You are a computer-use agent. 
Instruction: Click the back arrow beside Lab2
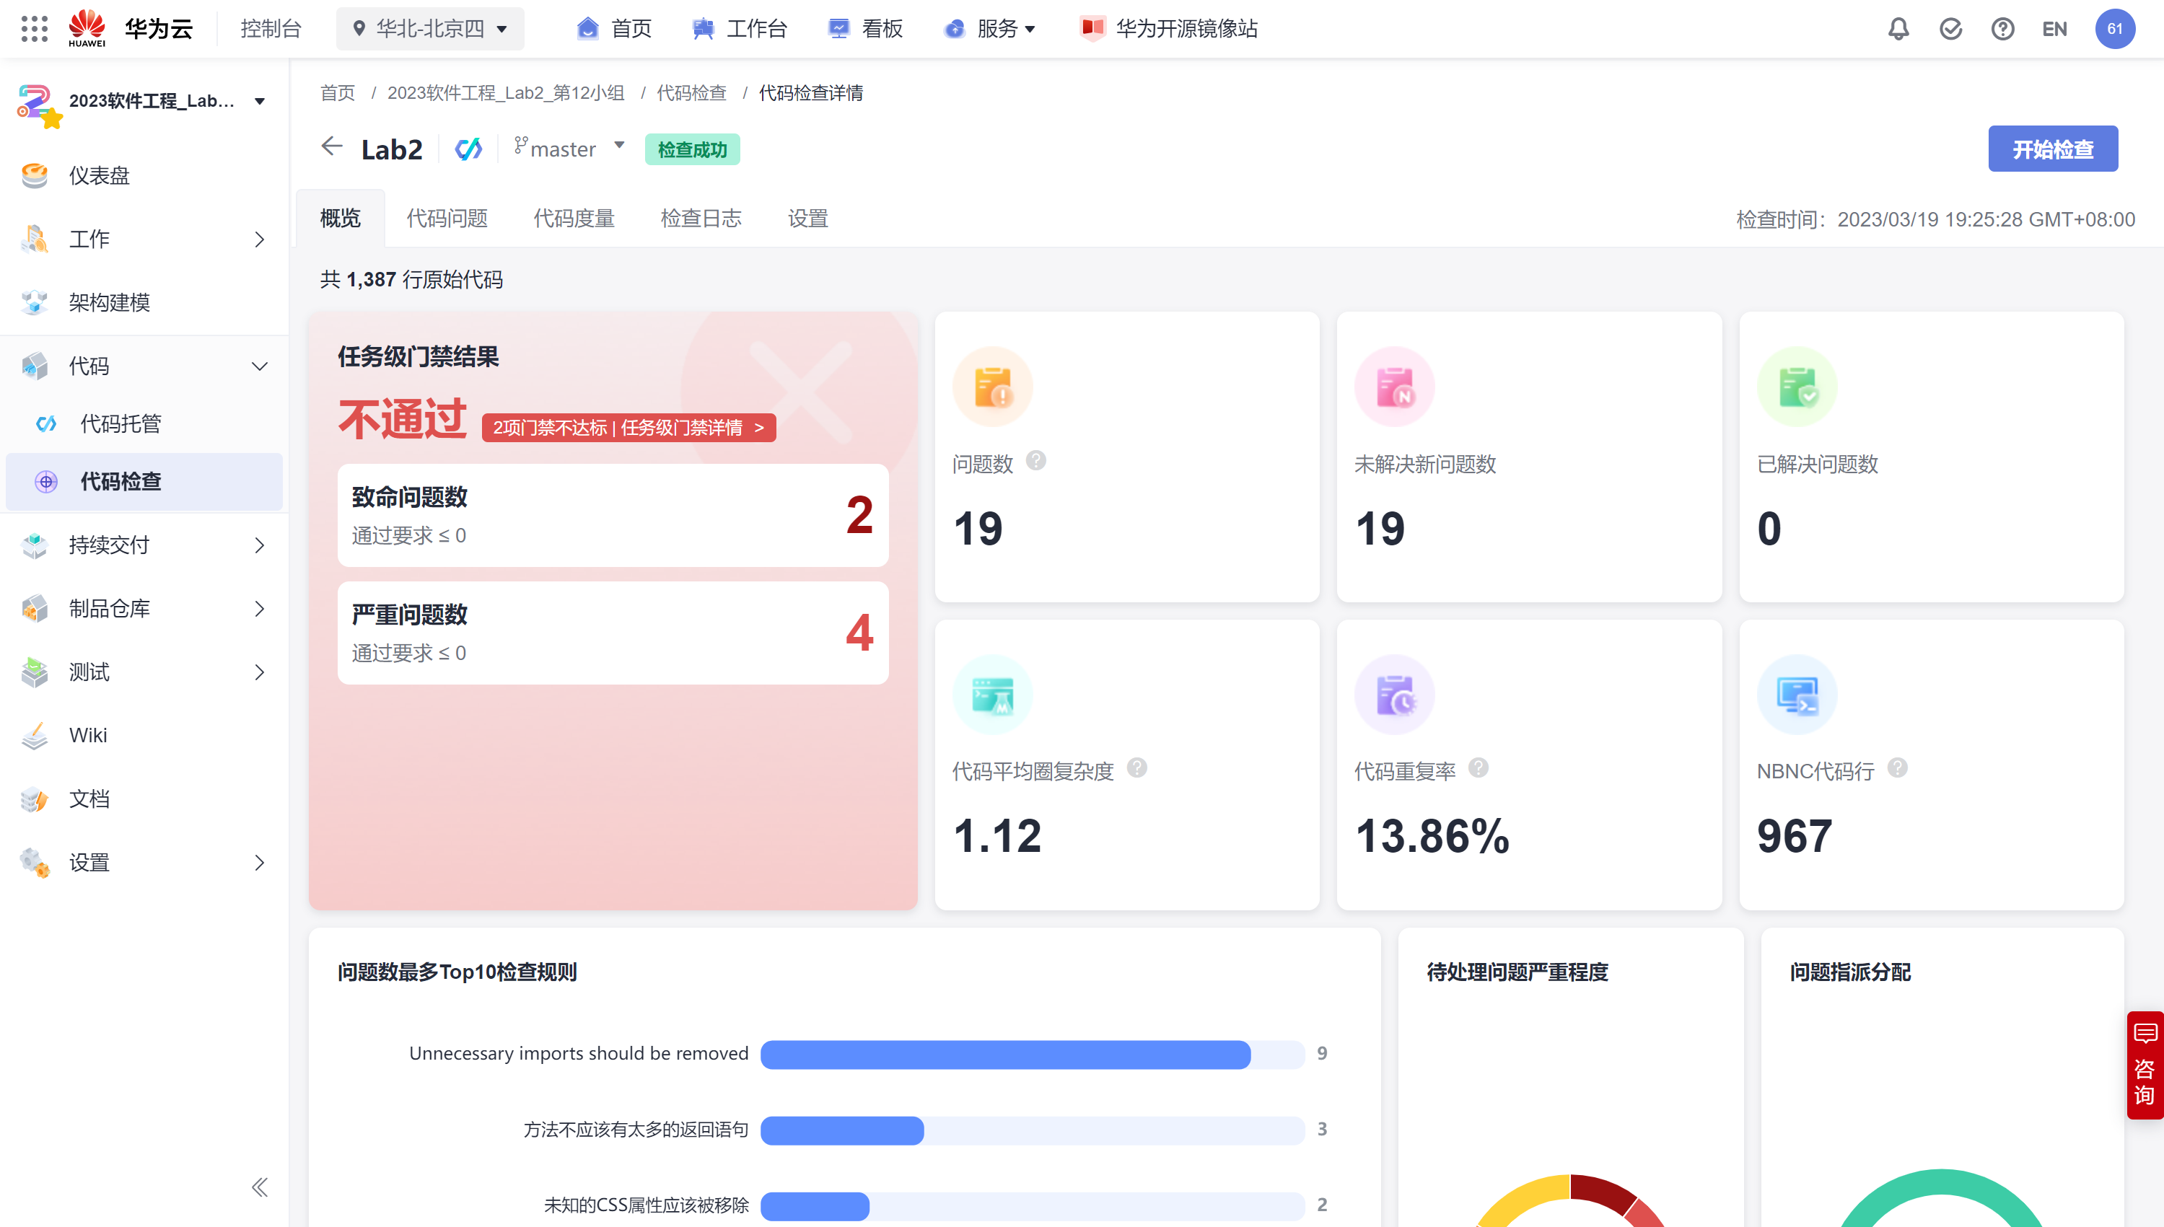tap(331, 147)
